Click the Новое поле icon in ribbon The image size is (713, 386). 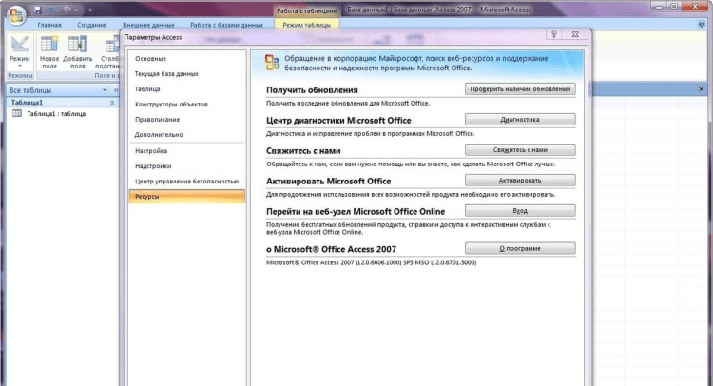pyautogui.click(x=49, y=44)
